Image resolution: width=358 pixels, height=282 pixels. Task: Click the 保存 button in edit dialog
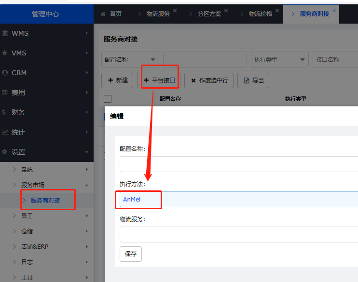[130, 254]
